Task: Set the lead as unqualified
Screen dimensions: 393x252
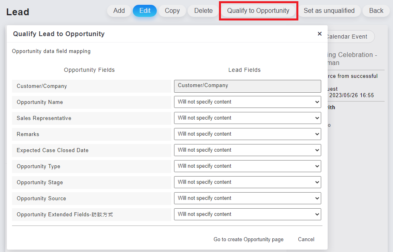Action: tap(329, 11)
